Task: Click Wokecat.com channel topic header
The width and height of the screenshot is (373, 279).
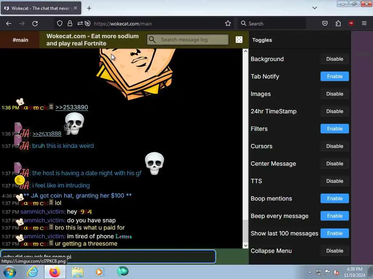Action: [x=93, y=40]
